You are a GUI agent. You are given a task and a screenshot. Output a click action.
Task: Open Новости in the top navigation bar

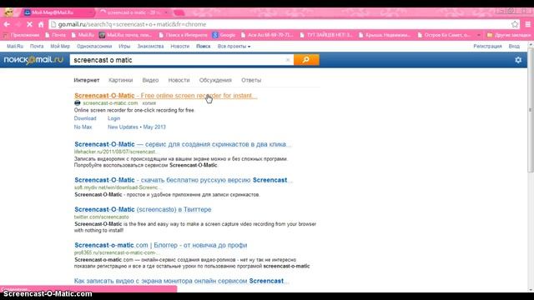[x=180, y=47]
